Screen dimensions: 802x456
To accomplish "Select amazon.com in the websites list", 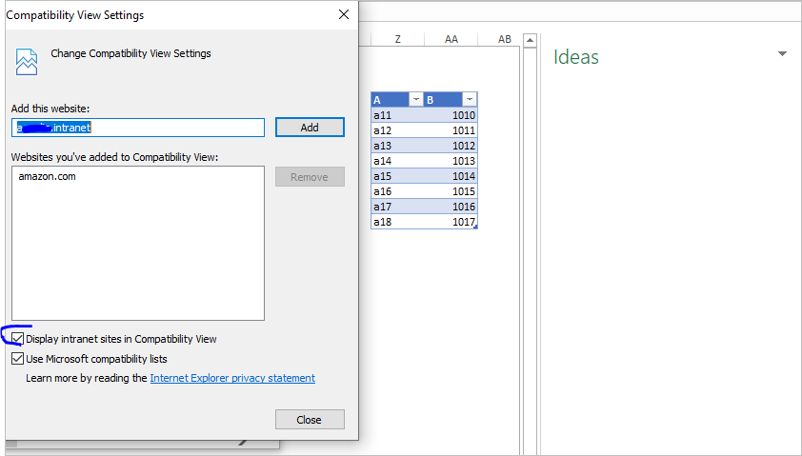I will pyautogui.click(x=47, y=176).
